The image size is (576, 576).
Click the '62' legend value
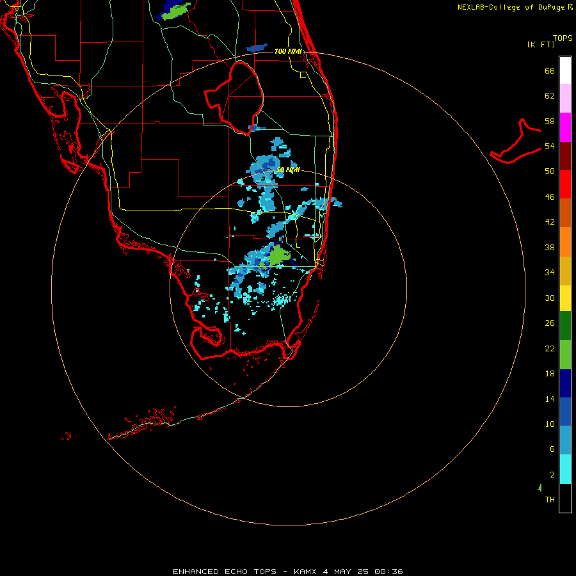pyautogui.click(x=550, y=96)
